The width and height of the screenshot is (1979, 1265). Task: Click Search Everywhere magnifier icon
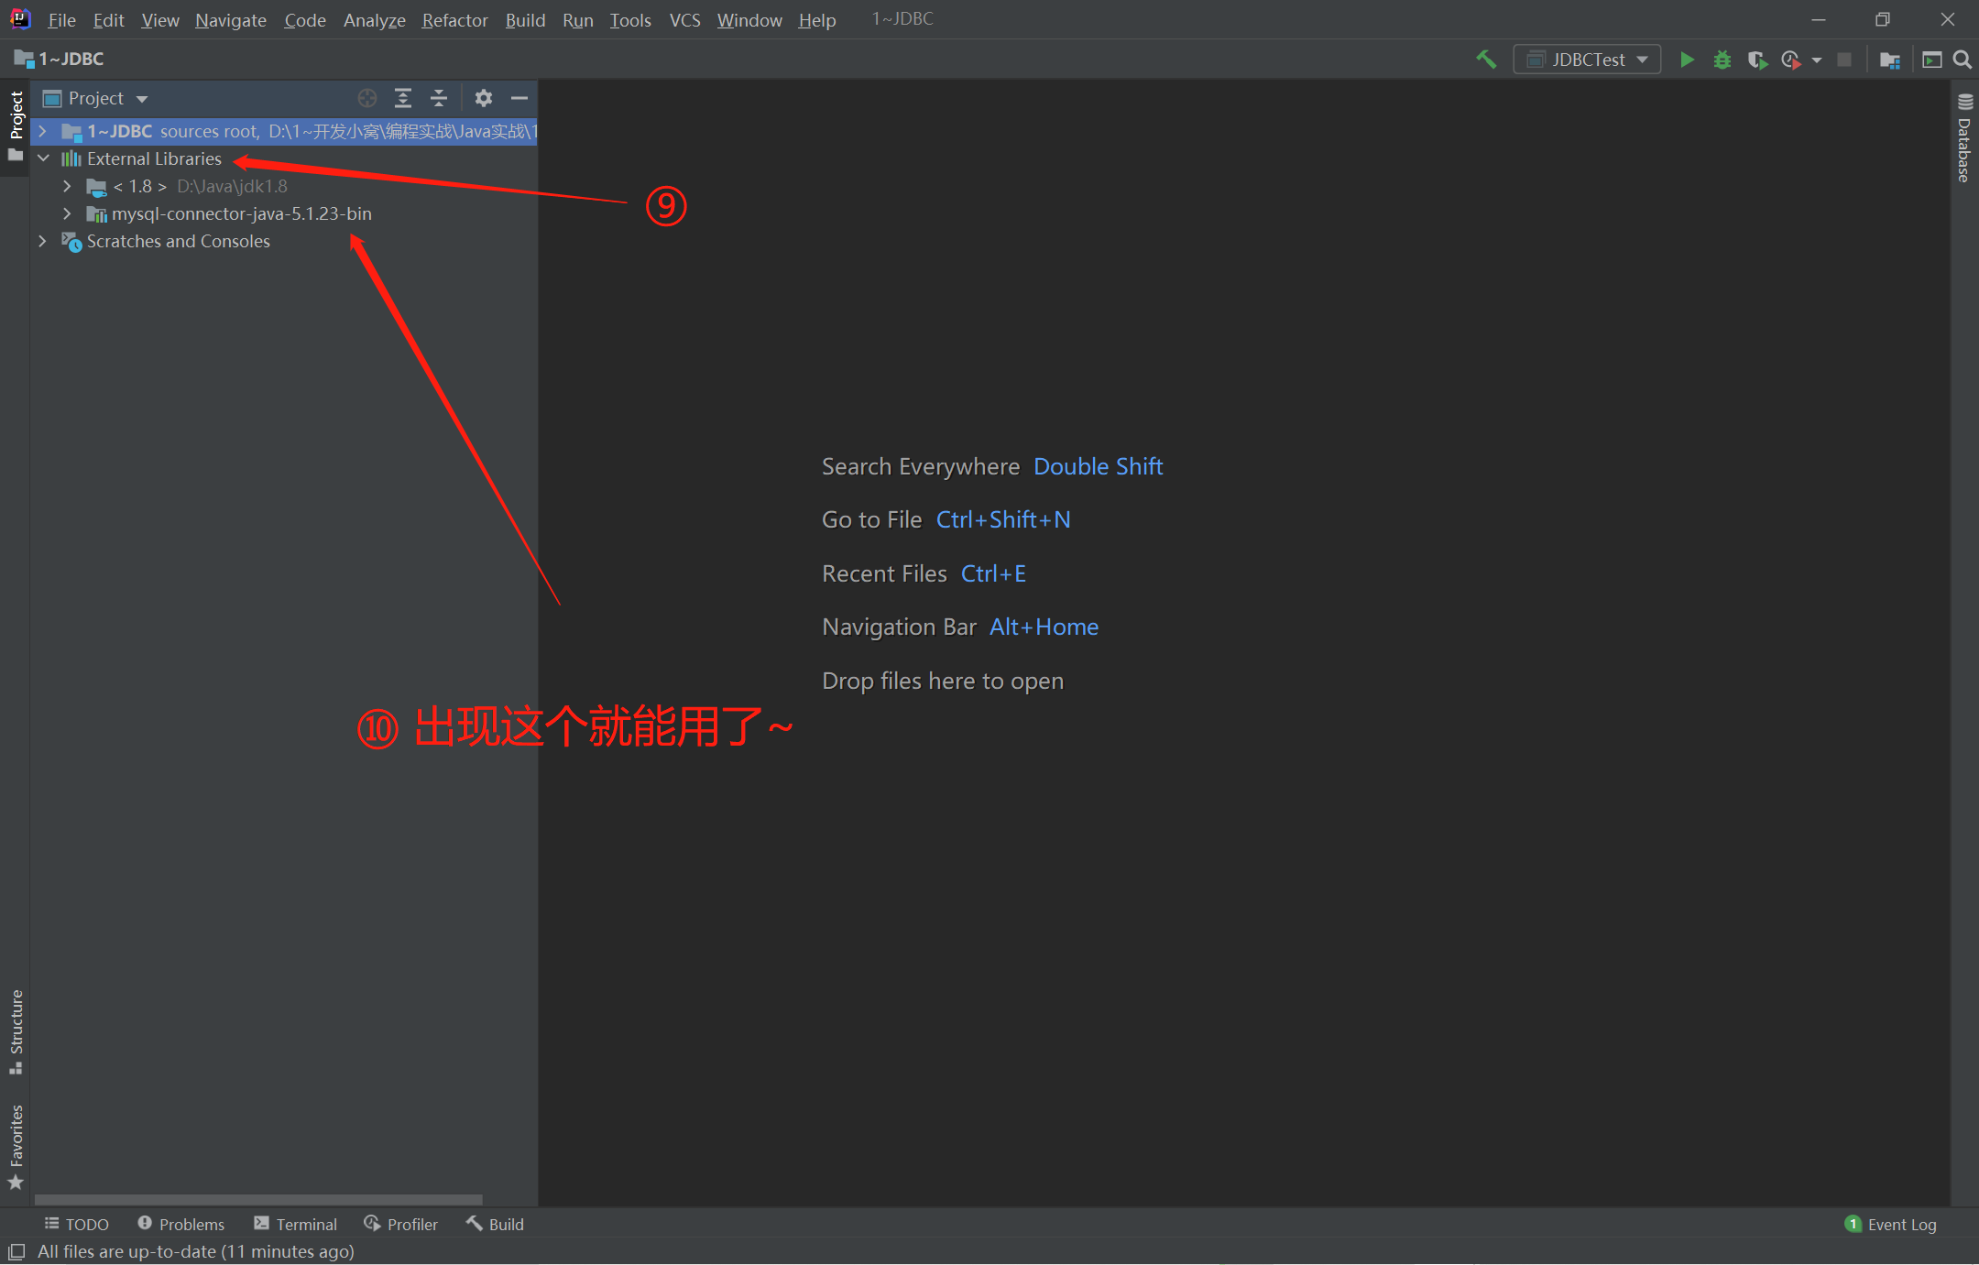pyautogui.click(x=1963, y=60)
